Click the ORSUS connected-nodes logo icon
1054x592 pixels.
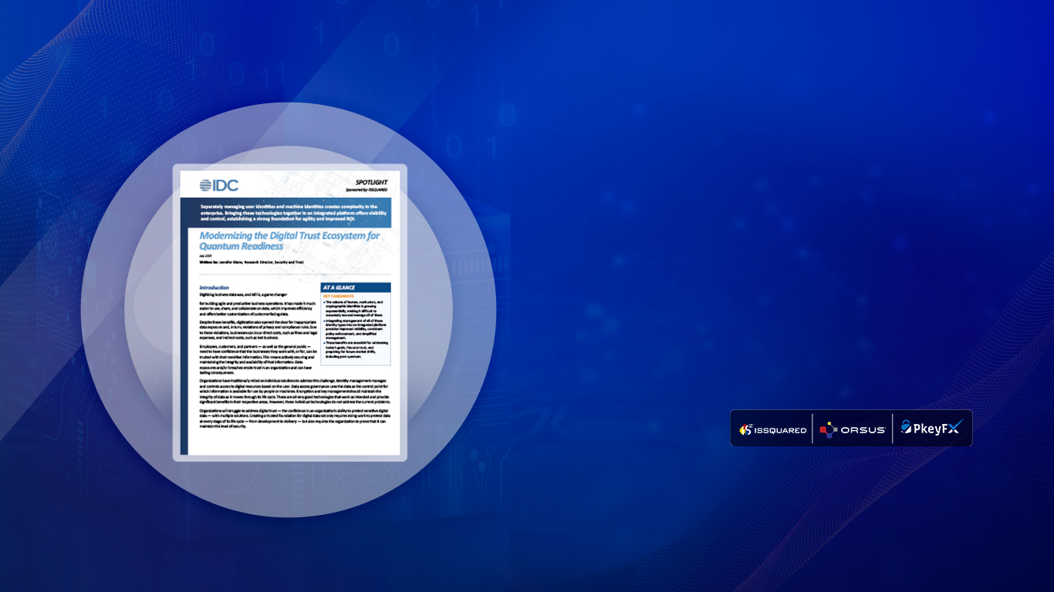coord(828,429)
